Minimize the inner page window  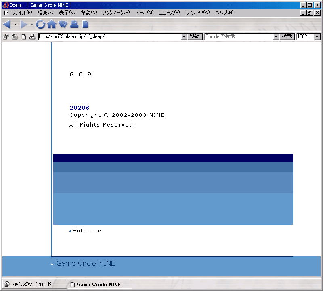(x=303, y=13)
